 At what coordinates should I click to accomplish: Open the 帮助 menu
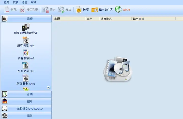34,2
